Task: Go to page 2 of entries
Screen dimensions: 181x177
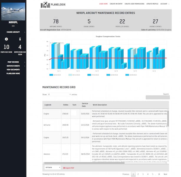Action: [x=138, y=174]
